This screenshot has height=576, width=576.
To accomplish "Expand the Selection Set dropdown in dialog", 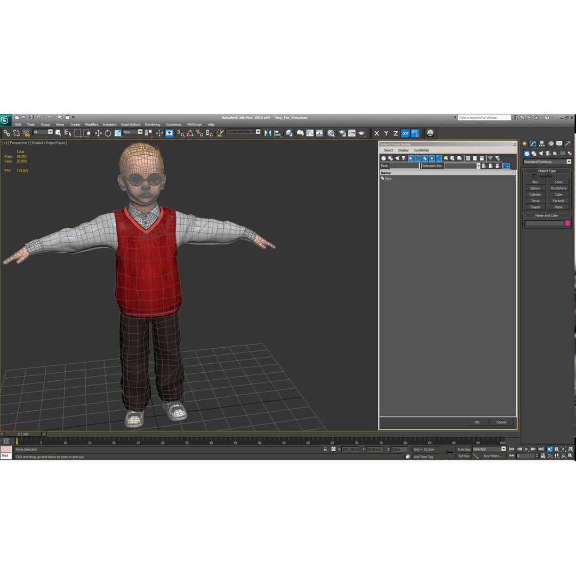I will click(x=478, y=166).
